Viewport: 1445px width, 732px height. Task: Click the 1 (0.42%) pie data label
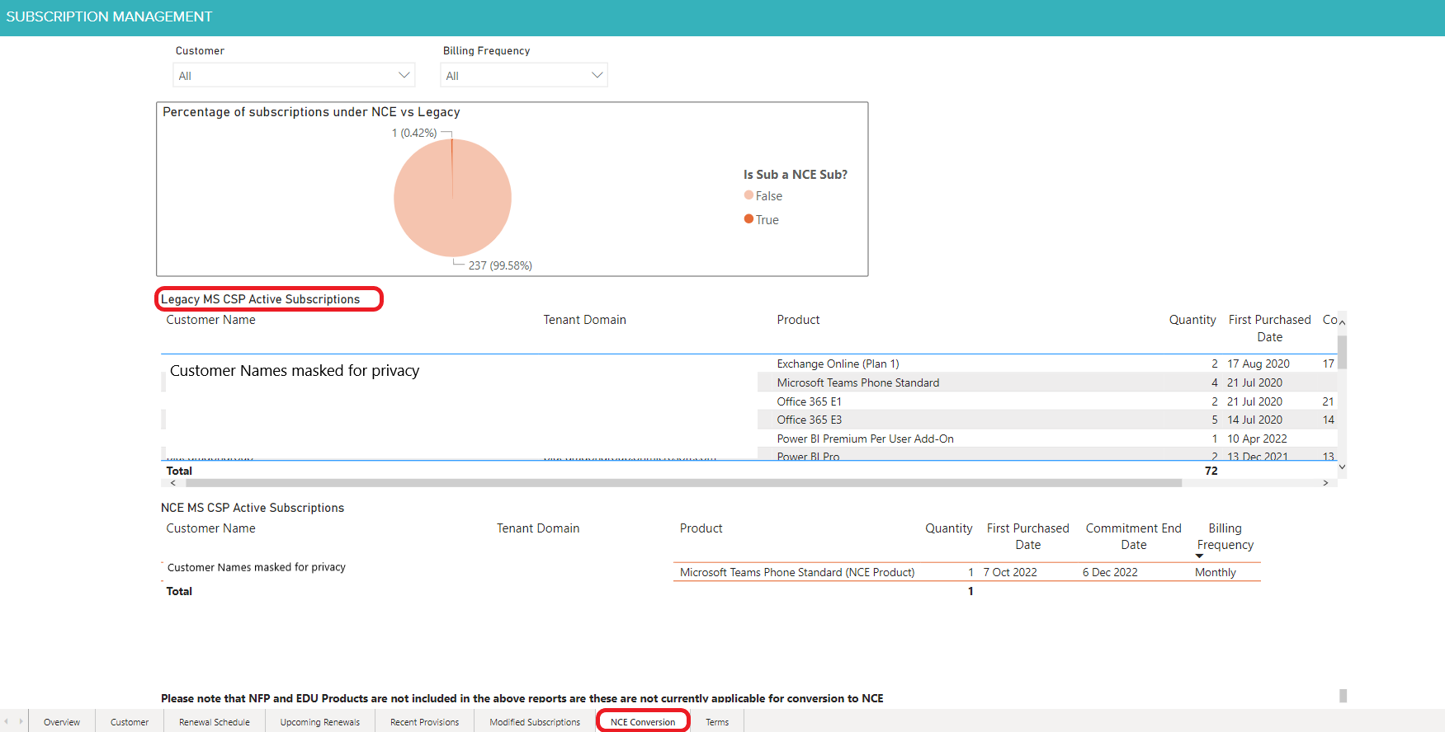tap(414, 133)
